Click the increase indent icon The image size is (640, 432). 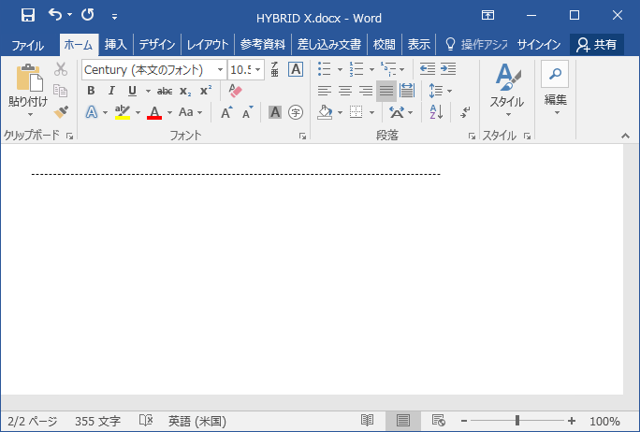click(x=448, y=69)
